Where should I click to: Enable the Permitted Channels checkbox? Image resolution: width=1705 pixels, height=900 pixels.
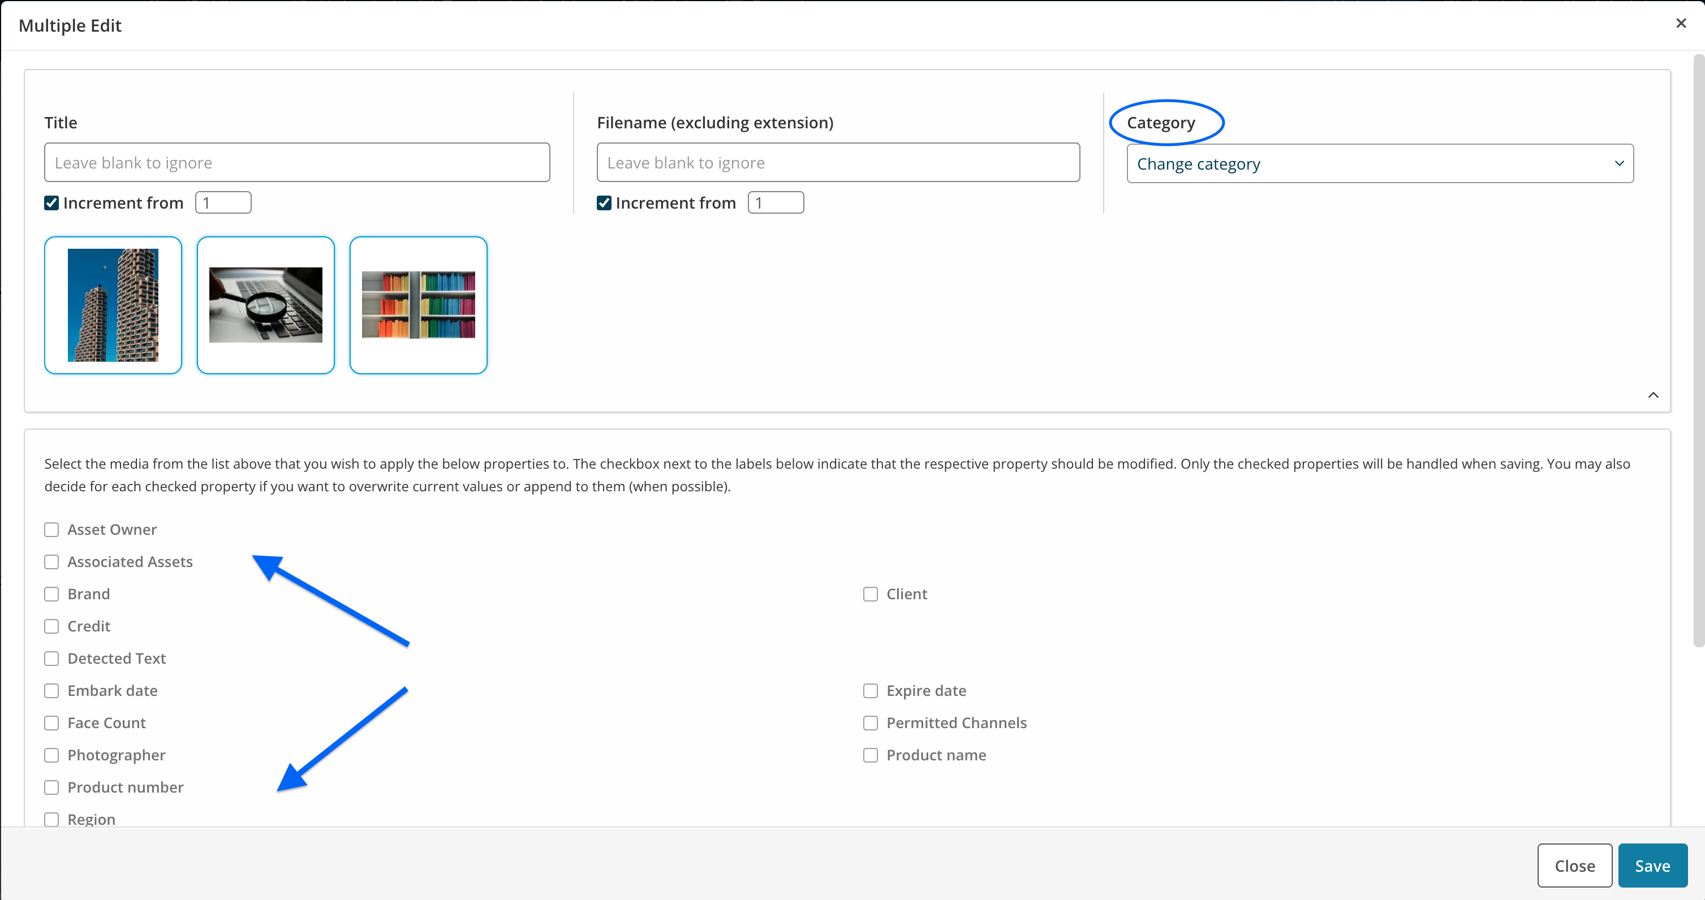[x=871, y=723]
